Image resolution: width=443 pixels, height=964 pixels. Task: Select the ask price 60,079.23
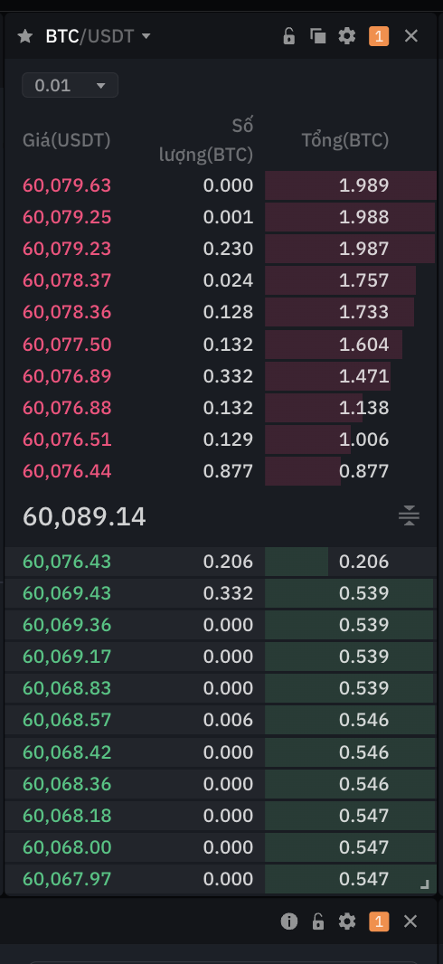pyautogui.click(x=67, y=249)
